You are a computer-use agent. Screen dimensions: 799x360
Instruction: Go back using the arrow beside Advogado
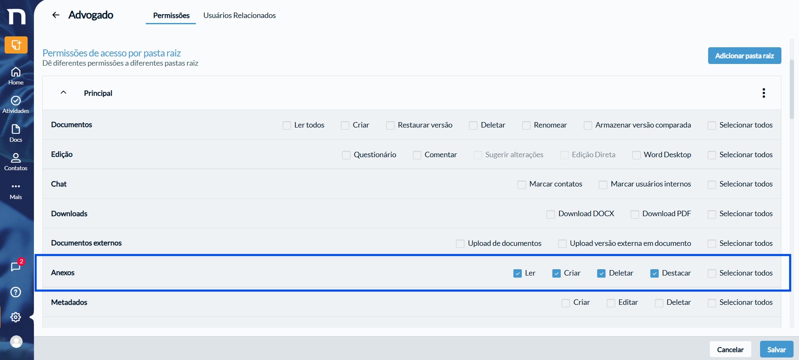[56, 15]
